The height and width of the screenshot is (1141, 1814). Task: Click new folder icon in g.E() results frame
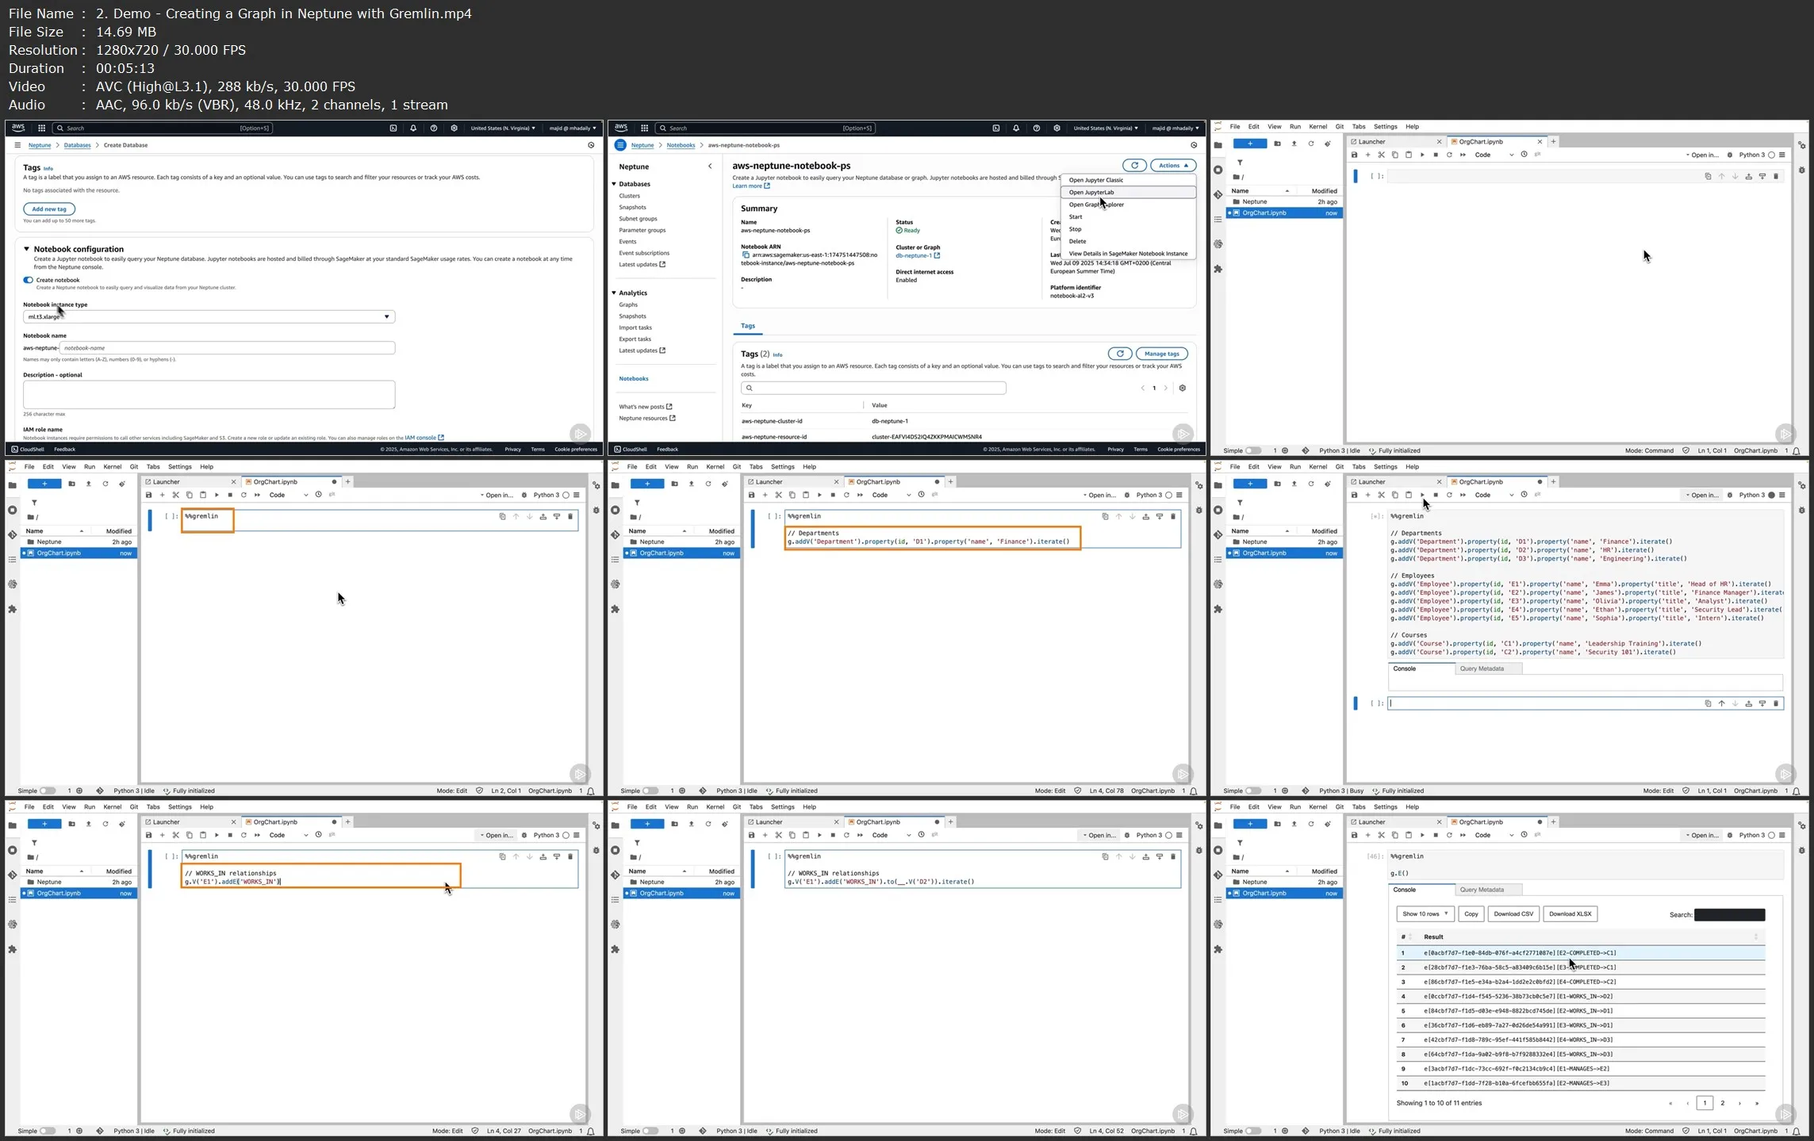point(1277,824)
